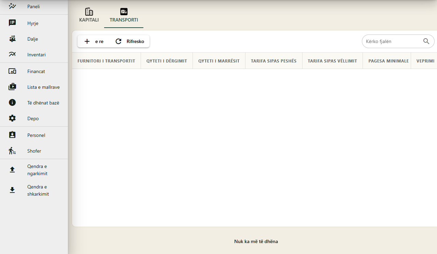The height and width of the screenshot is (254, 437).
Task: Click the Hyrje sidebar label
Action: pos(33,23)
